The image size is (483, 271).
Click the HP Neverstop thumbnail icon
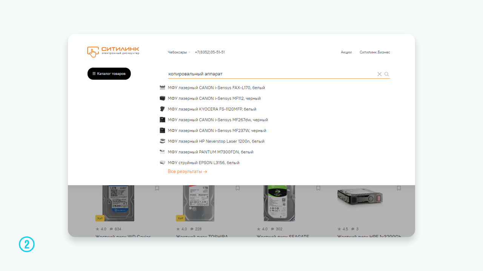162,141
